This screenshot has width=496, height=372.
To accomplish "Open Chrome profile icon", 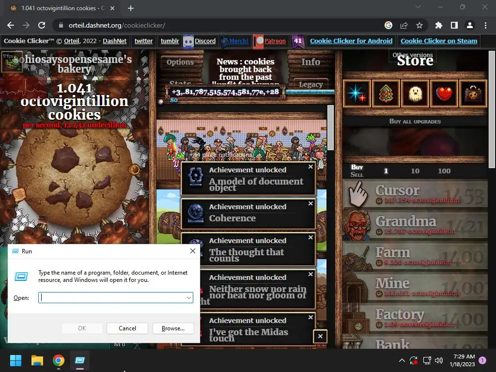I will tap(470, 25).
